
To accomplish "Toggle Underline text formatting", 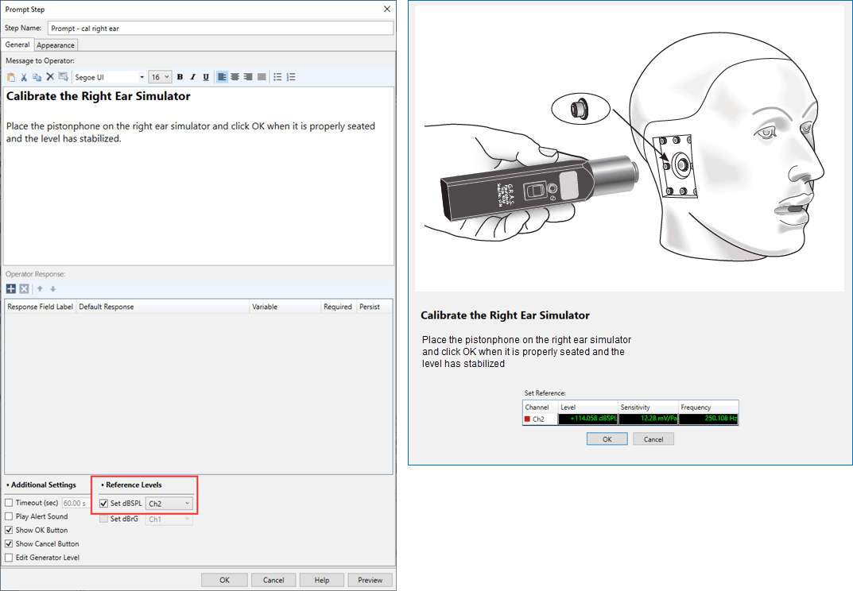I will click(206, 77).
